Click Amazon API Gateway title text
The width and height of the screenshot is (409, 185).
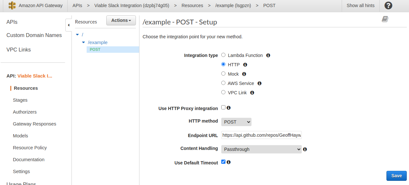[x=41, y=5]
